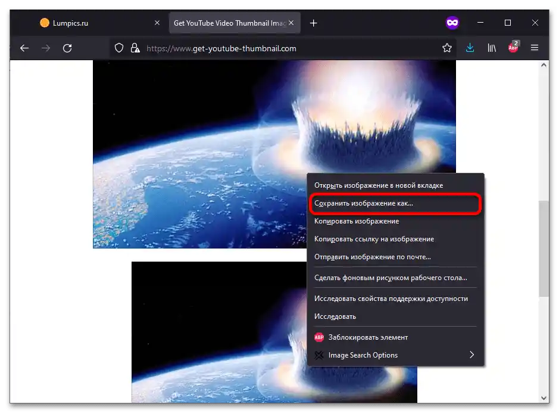Screen dimensions: 559x413
Task: Choose Сохранить изображение как…
Action: (x=395, y=203)
